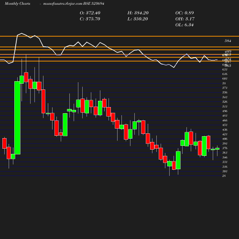Screen dimensions: 239x239
Task: Select the close value 'C: 375.70'
Action: tap(90, 19)
